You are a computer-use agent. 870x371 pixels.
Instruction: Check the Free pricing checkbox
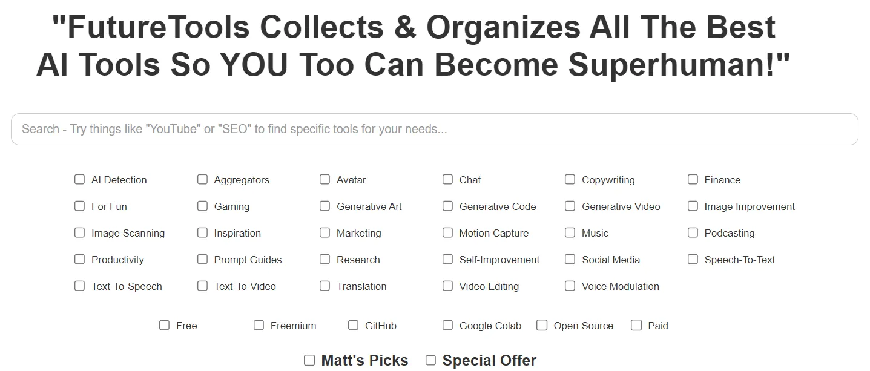(164, 325)
